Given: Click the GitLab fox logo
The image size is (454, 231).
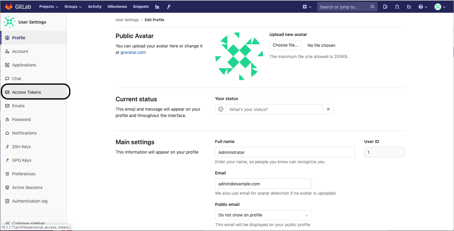Looking at the screenshot, I should [9, 6].
